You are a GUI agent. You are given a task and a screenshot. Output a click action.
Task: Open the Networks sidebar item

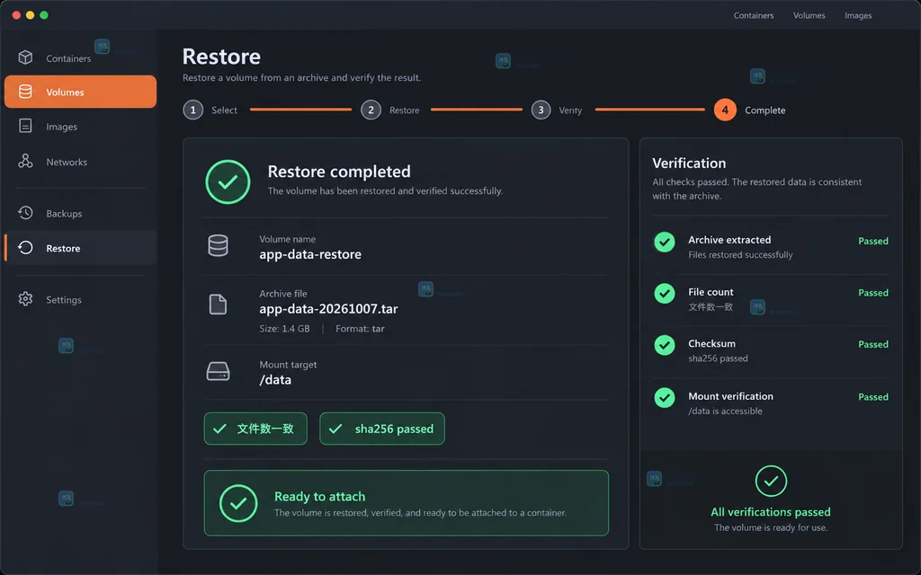(x=80, y=162)
